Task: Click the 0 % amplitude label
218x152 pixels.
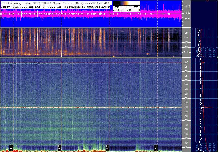Action: [188, 13]
